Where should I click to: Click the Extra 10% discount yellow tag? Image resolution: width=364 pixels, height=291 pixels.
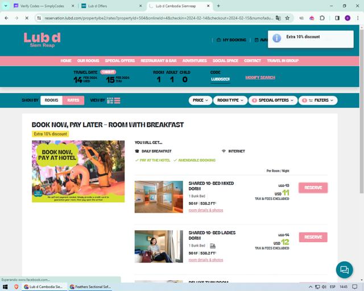[x=51, y=134]
